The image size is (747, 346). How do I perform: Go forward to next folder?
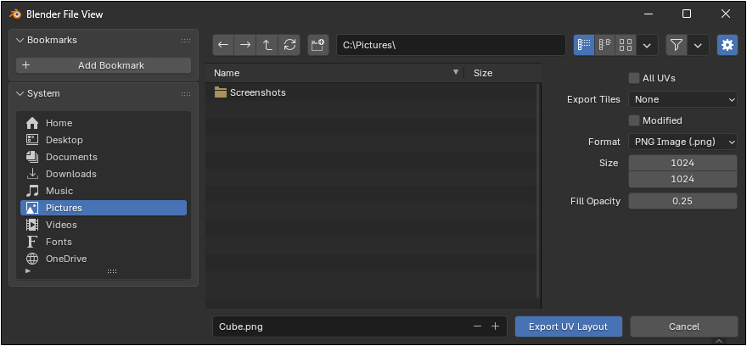[x=245, y=45]
